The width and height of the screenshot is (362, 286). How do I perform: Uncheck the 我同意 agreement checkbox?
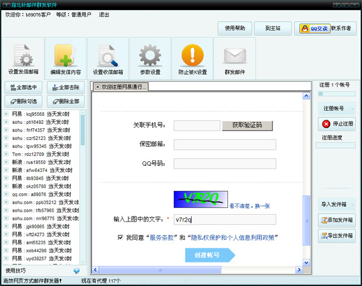point(120,237)
